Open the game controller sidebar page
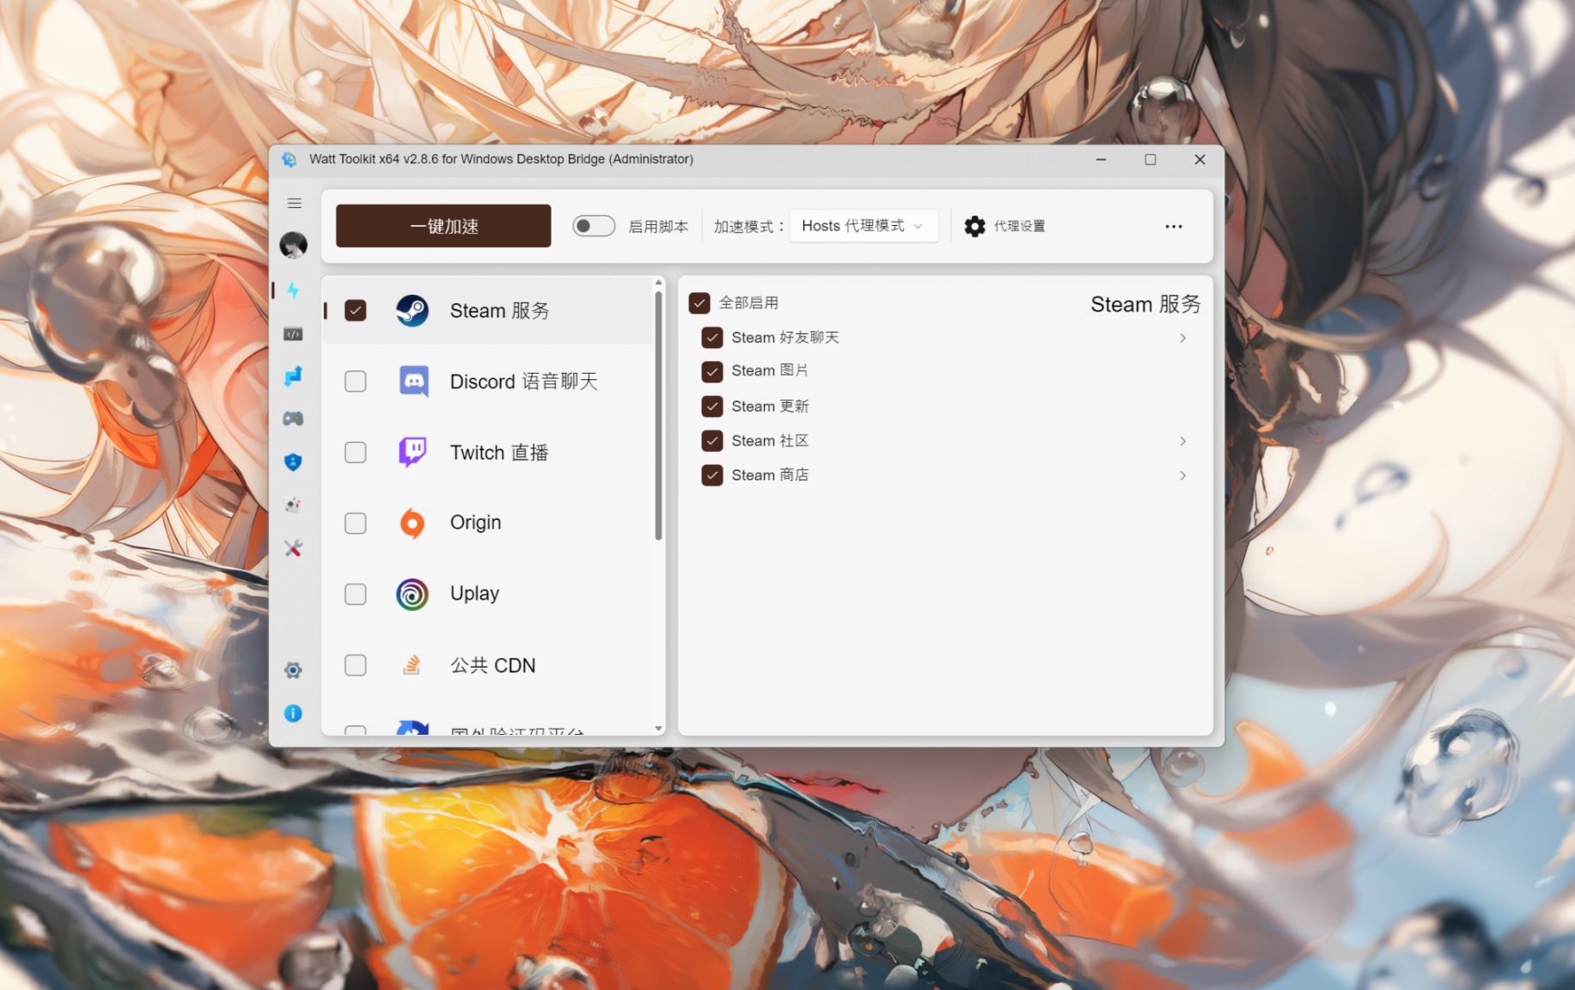This screenshot has width=1575, height=990. click(x=293, y=419)
